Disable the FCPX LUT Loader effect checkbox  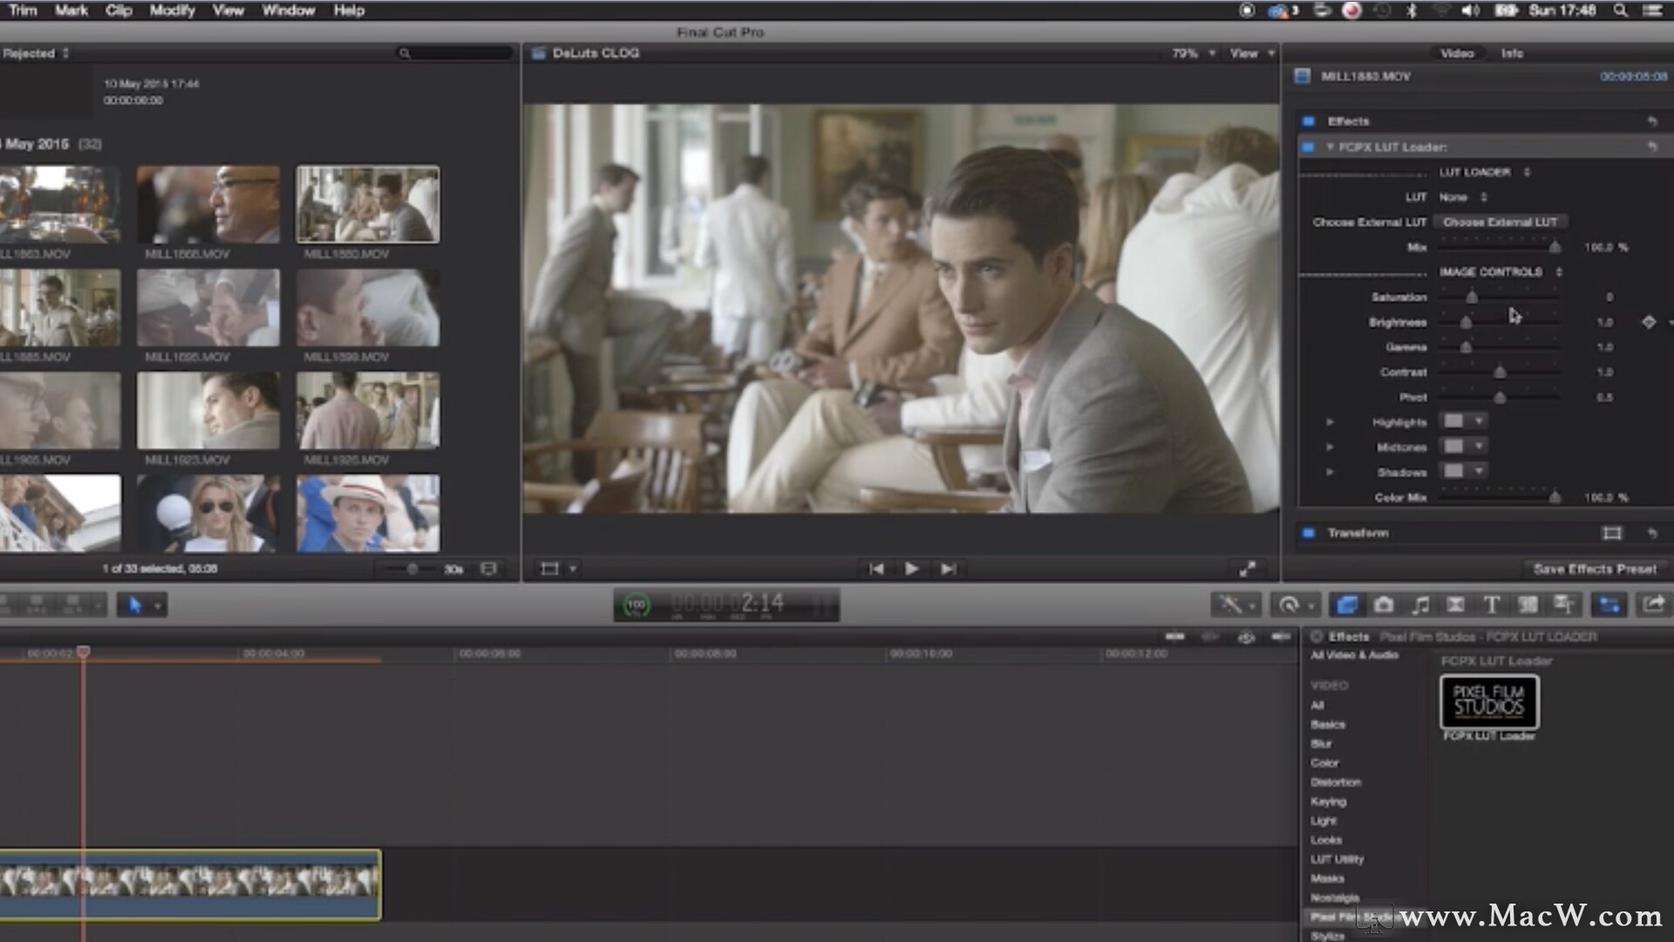click(1308, 147)
